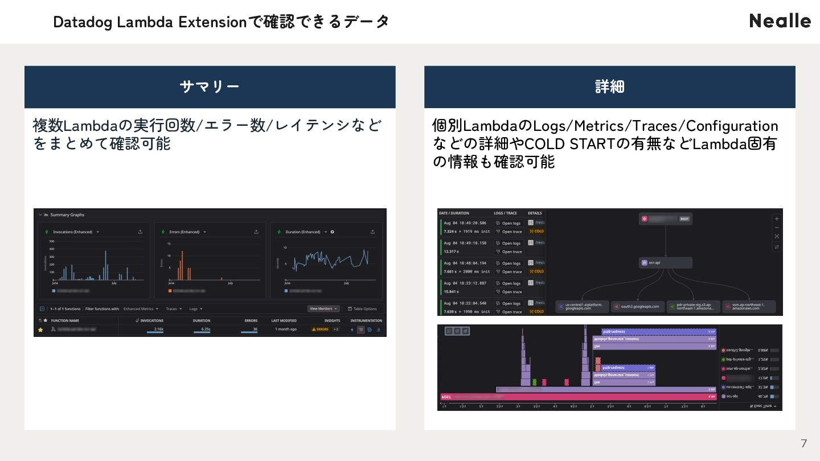
Task: Select the oauth2.googleapis.com node
Action: [x=637, y=307]
